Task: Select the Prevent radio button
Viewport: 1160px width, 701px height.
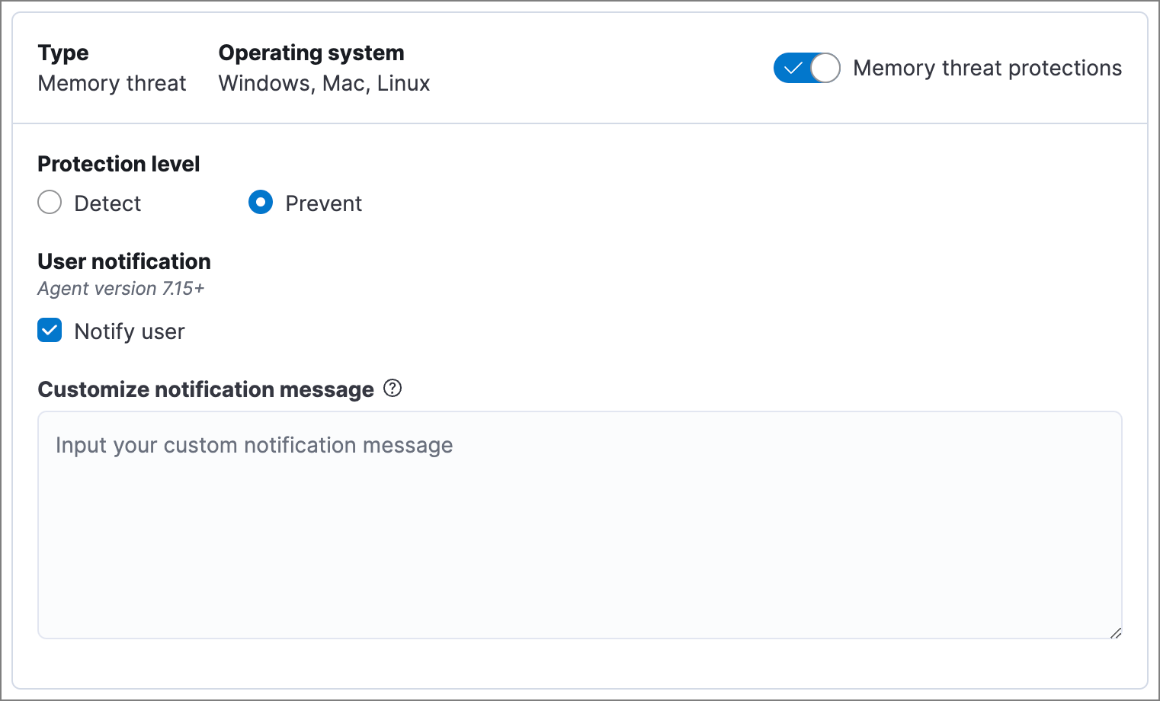Action: (261, 203)
